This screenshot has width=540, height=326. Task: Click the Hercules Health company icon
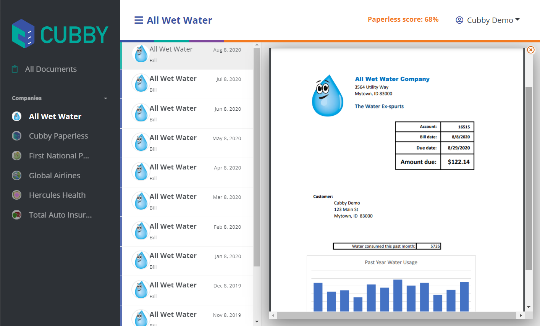coord(16,195)
